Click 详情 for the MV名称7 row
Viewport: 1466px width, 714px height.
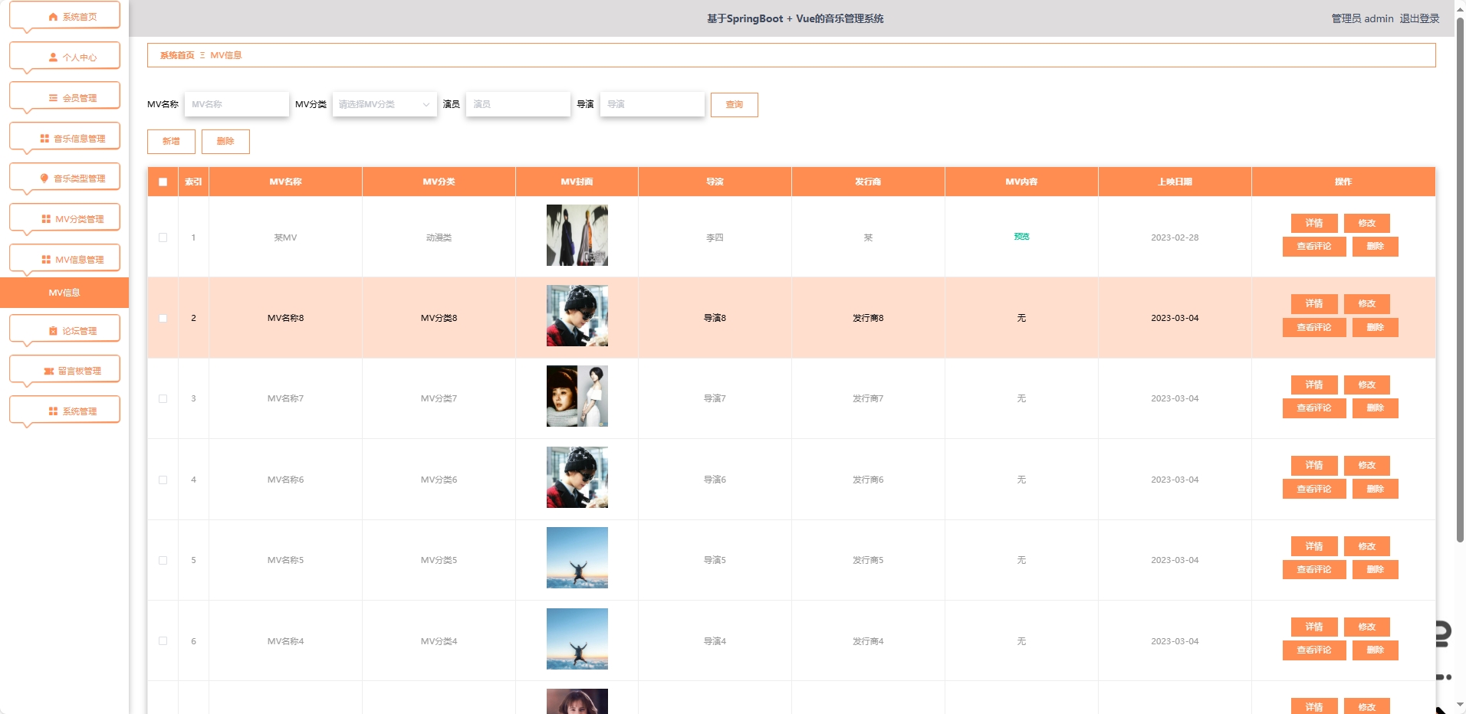(1314, 385)
